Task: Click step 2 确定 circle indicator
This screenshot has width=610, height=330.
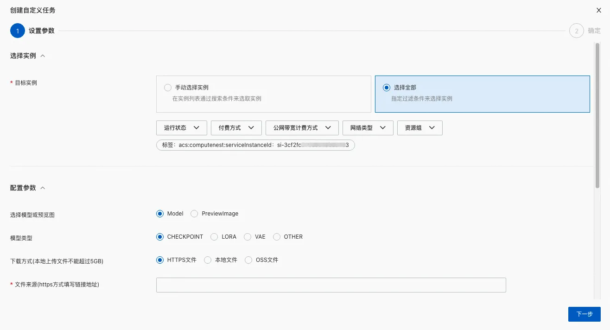Action: click(x=577, y=31)
